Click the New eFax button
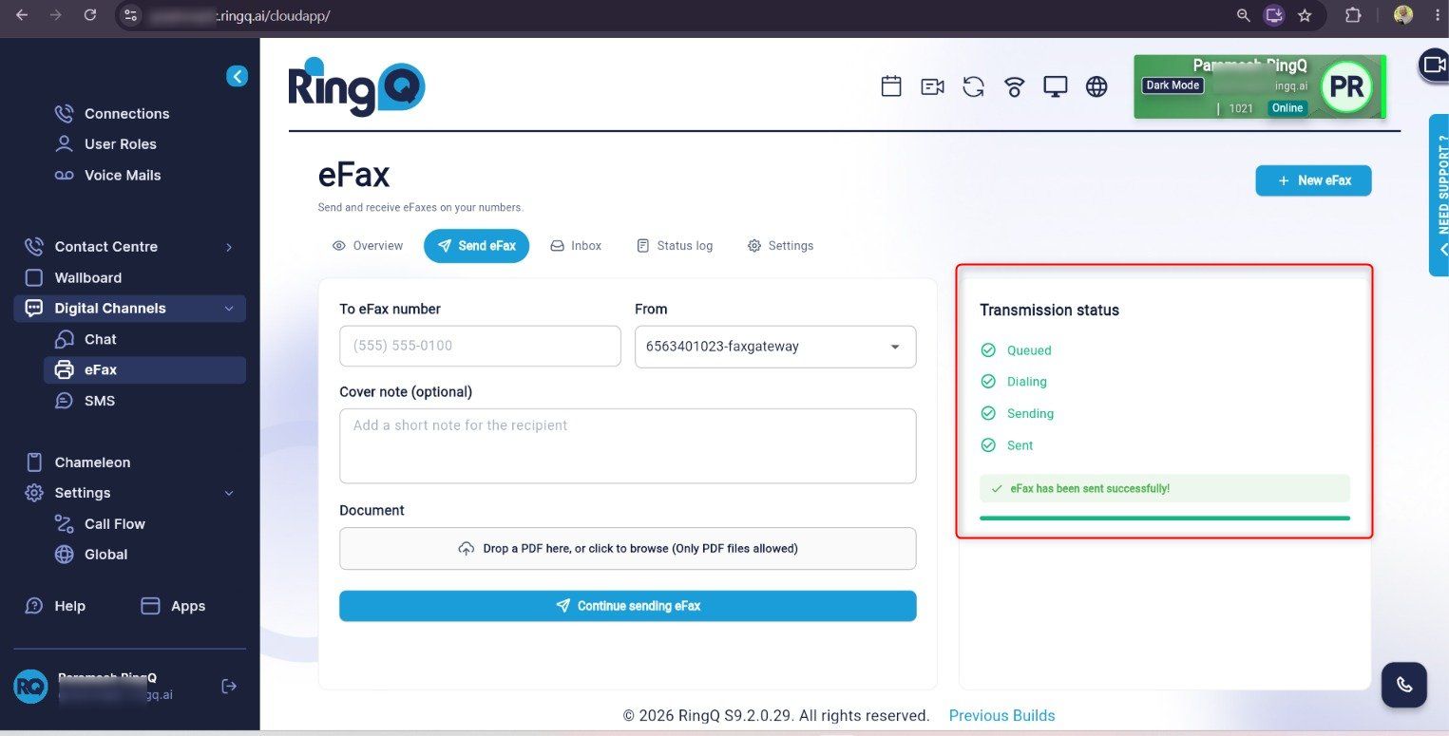1449x736 pixels. 1313,180
